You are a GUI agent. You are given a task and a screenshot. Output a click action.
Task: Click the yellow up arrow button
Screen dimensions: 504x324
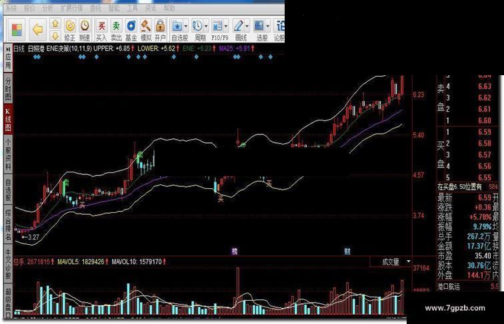tap(55, 23)
